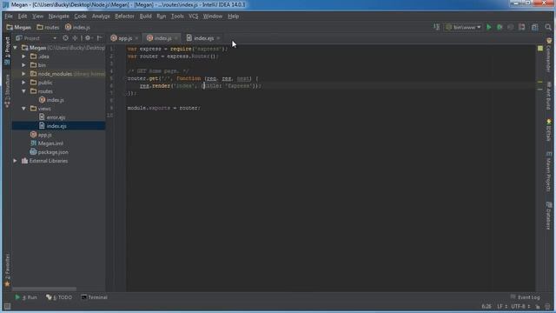Open Project panel settings gear
The height and width of the screenshot is (313, 556).
[88, 38]
